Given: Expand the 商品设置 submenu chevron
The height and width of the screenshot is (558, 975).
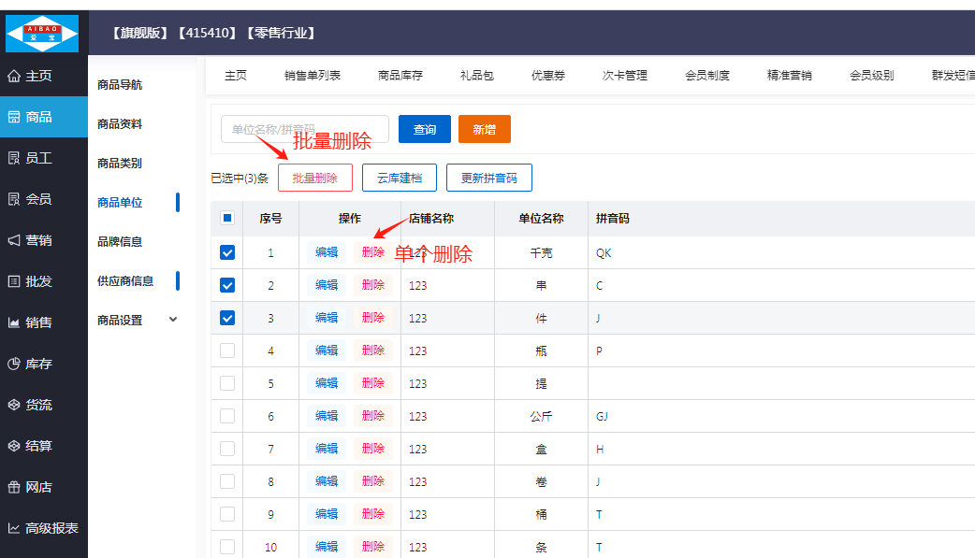Looking at the screenshot, I should click(173, 320).
